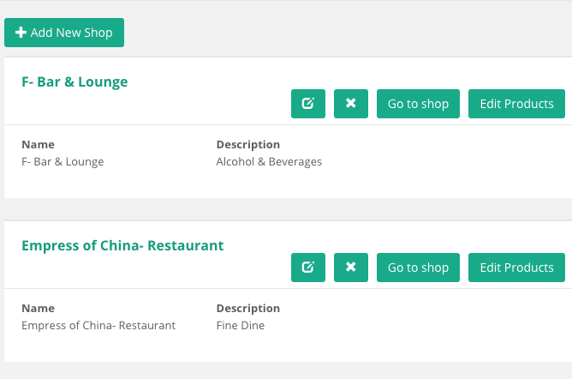Delete F- Bar & Lounge using the X icon
The height and width of the screenshot is (379, 572).
tap(351, 104)
